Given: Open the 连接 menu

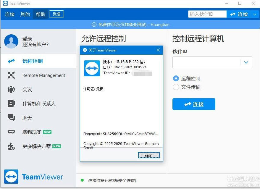Looking at the screenshot, I should point(10,14).
